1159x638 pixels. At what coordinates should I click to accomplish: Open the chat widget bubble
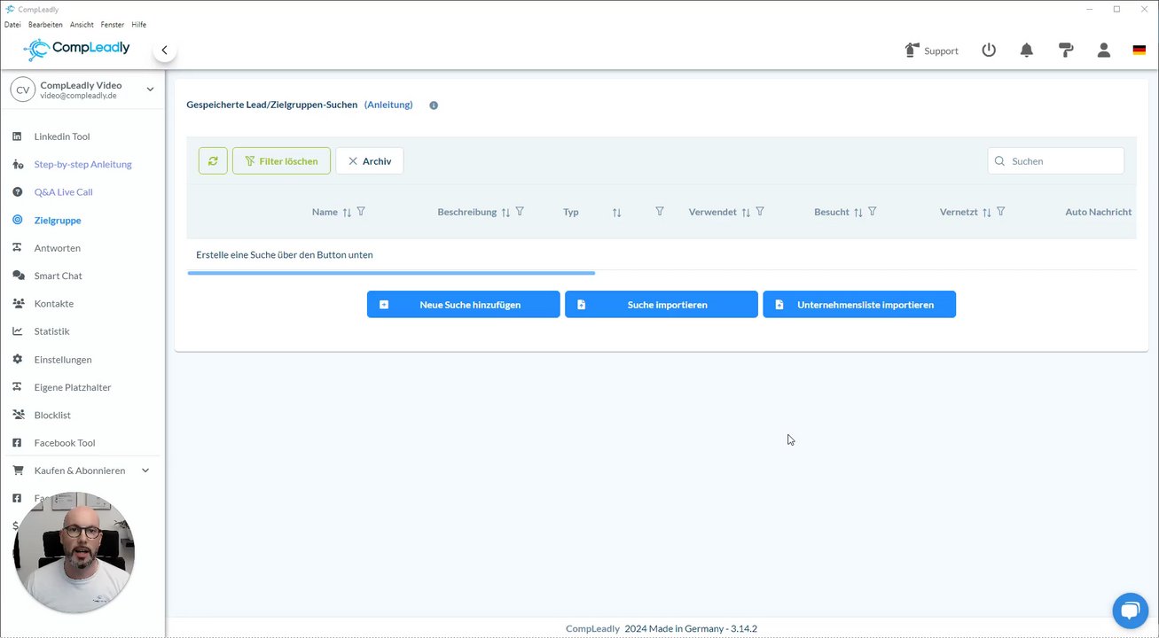click(1130, 611)
